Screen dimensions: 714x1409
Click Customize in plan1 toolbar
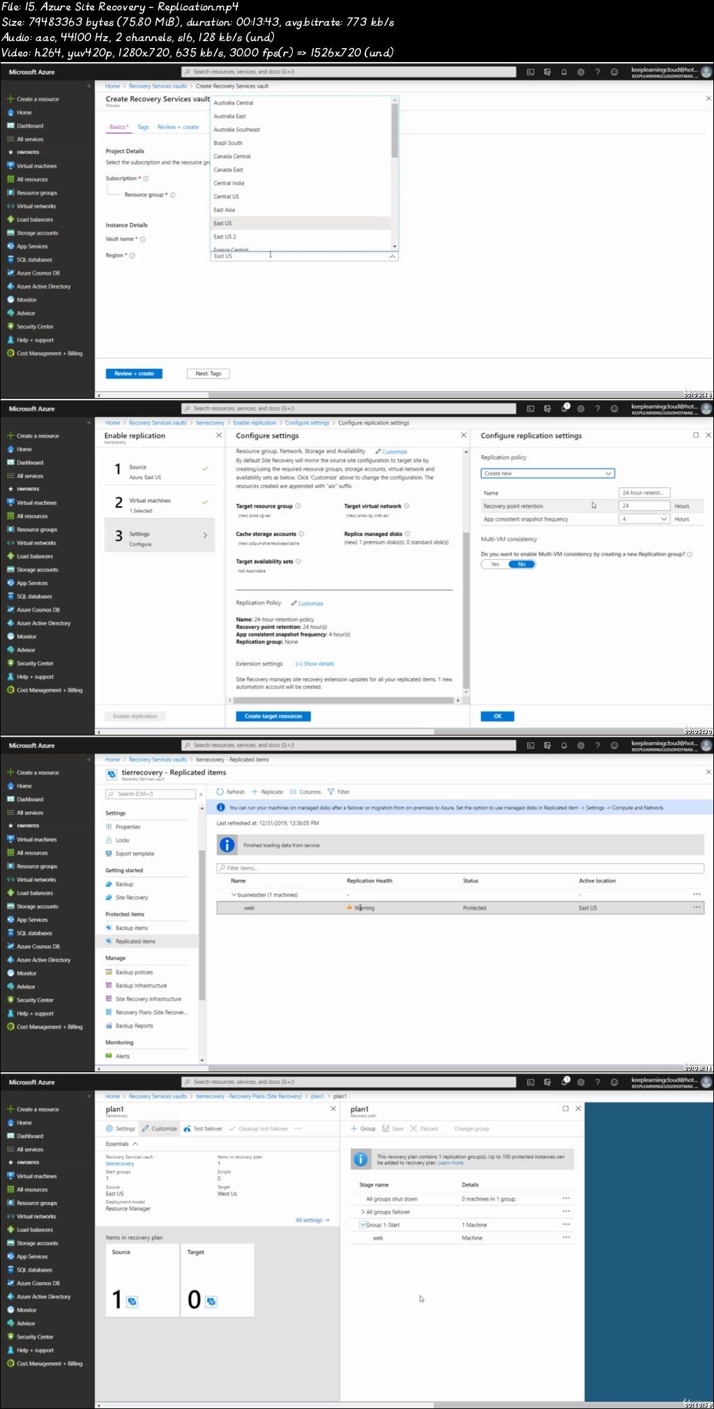pyautogui.click(x=160, y=1129)
